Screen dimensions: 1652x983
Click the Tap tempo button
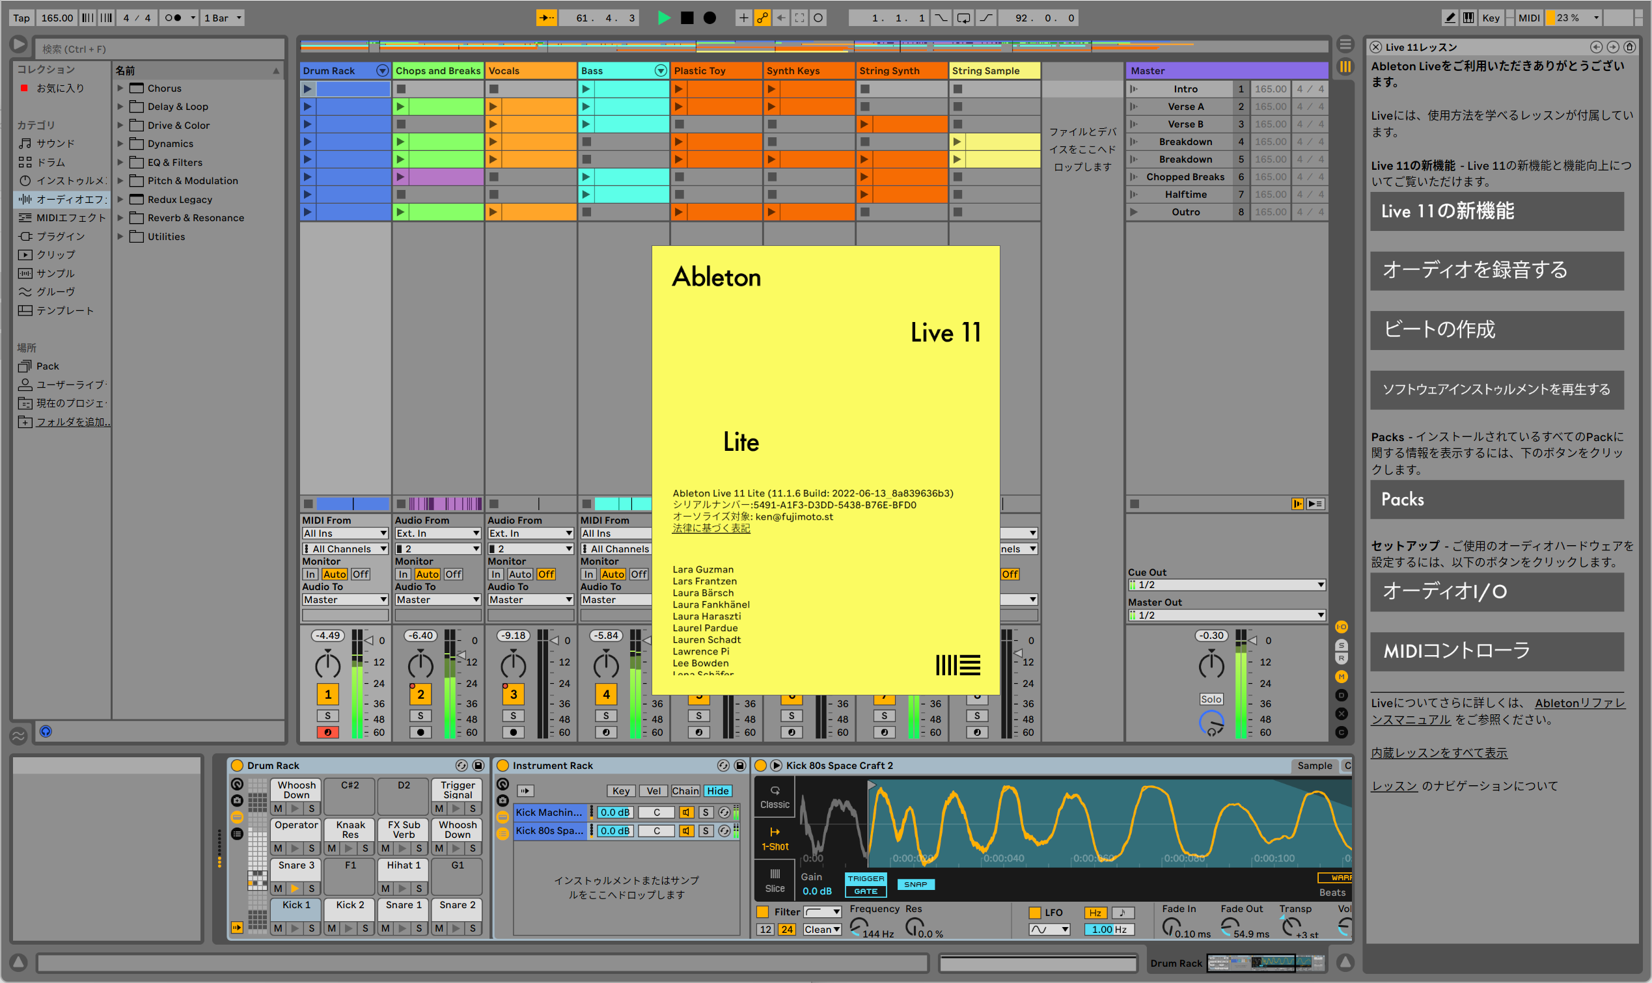[21, 18]
